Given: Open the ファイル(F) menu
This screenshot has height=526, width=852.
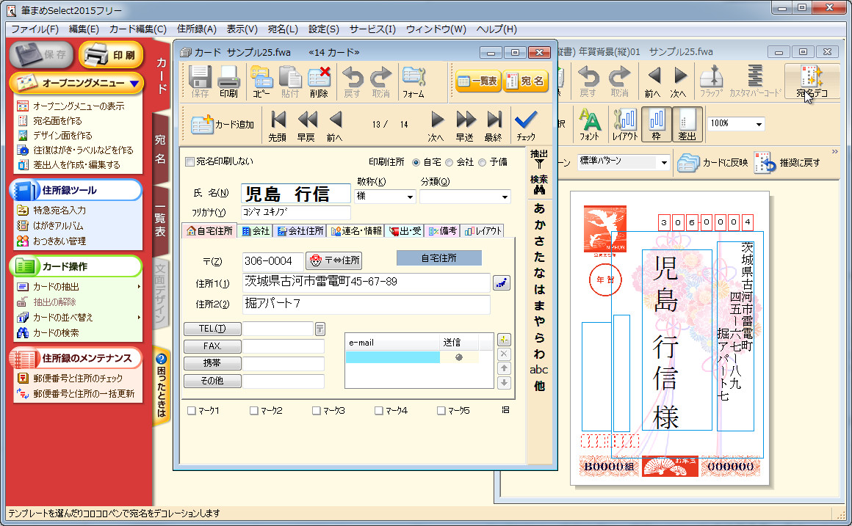Looking at the screenshot, I should tap(35, 29).
